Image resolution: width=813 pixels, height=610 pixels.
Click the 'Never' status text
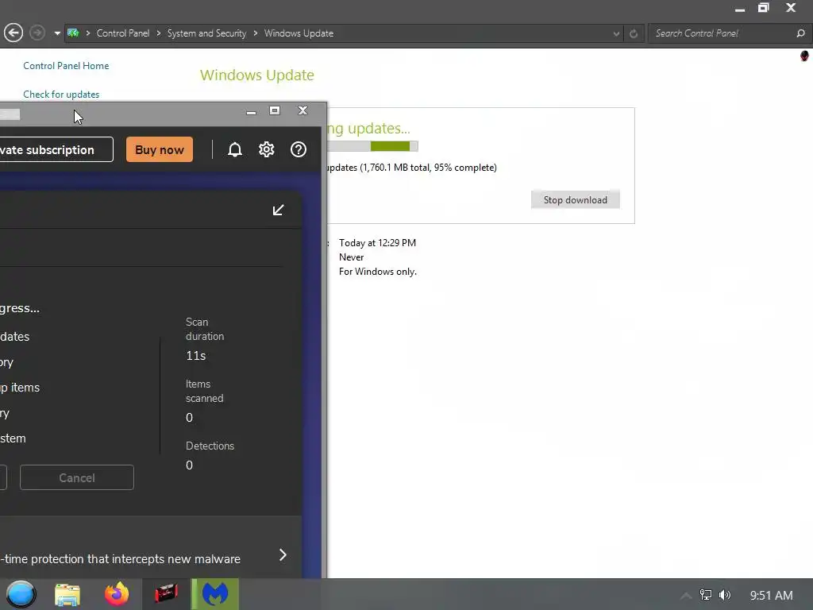pos(352,257)
